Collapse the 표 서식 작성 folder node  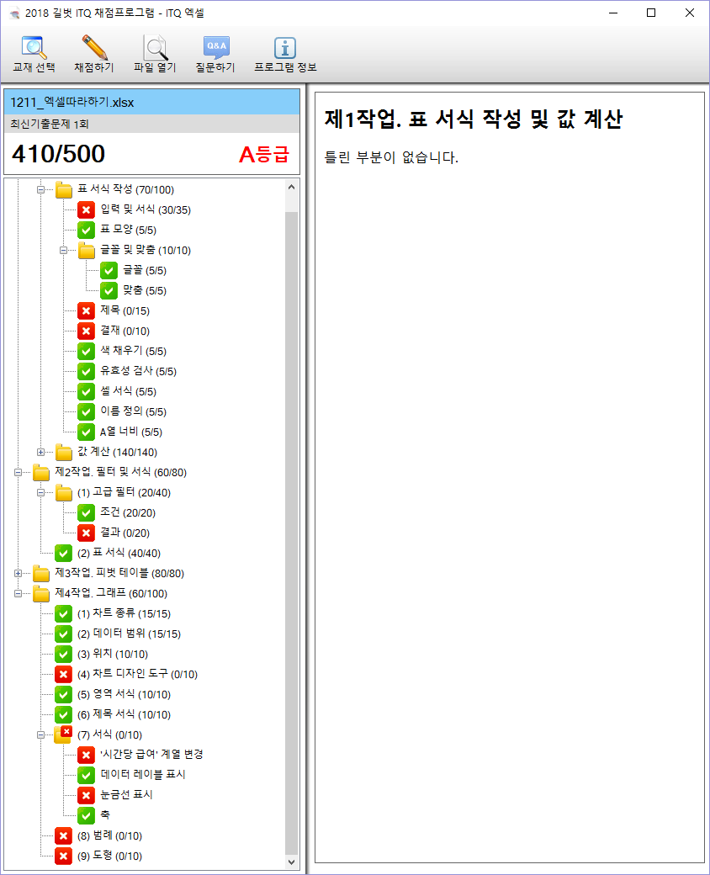40,190
